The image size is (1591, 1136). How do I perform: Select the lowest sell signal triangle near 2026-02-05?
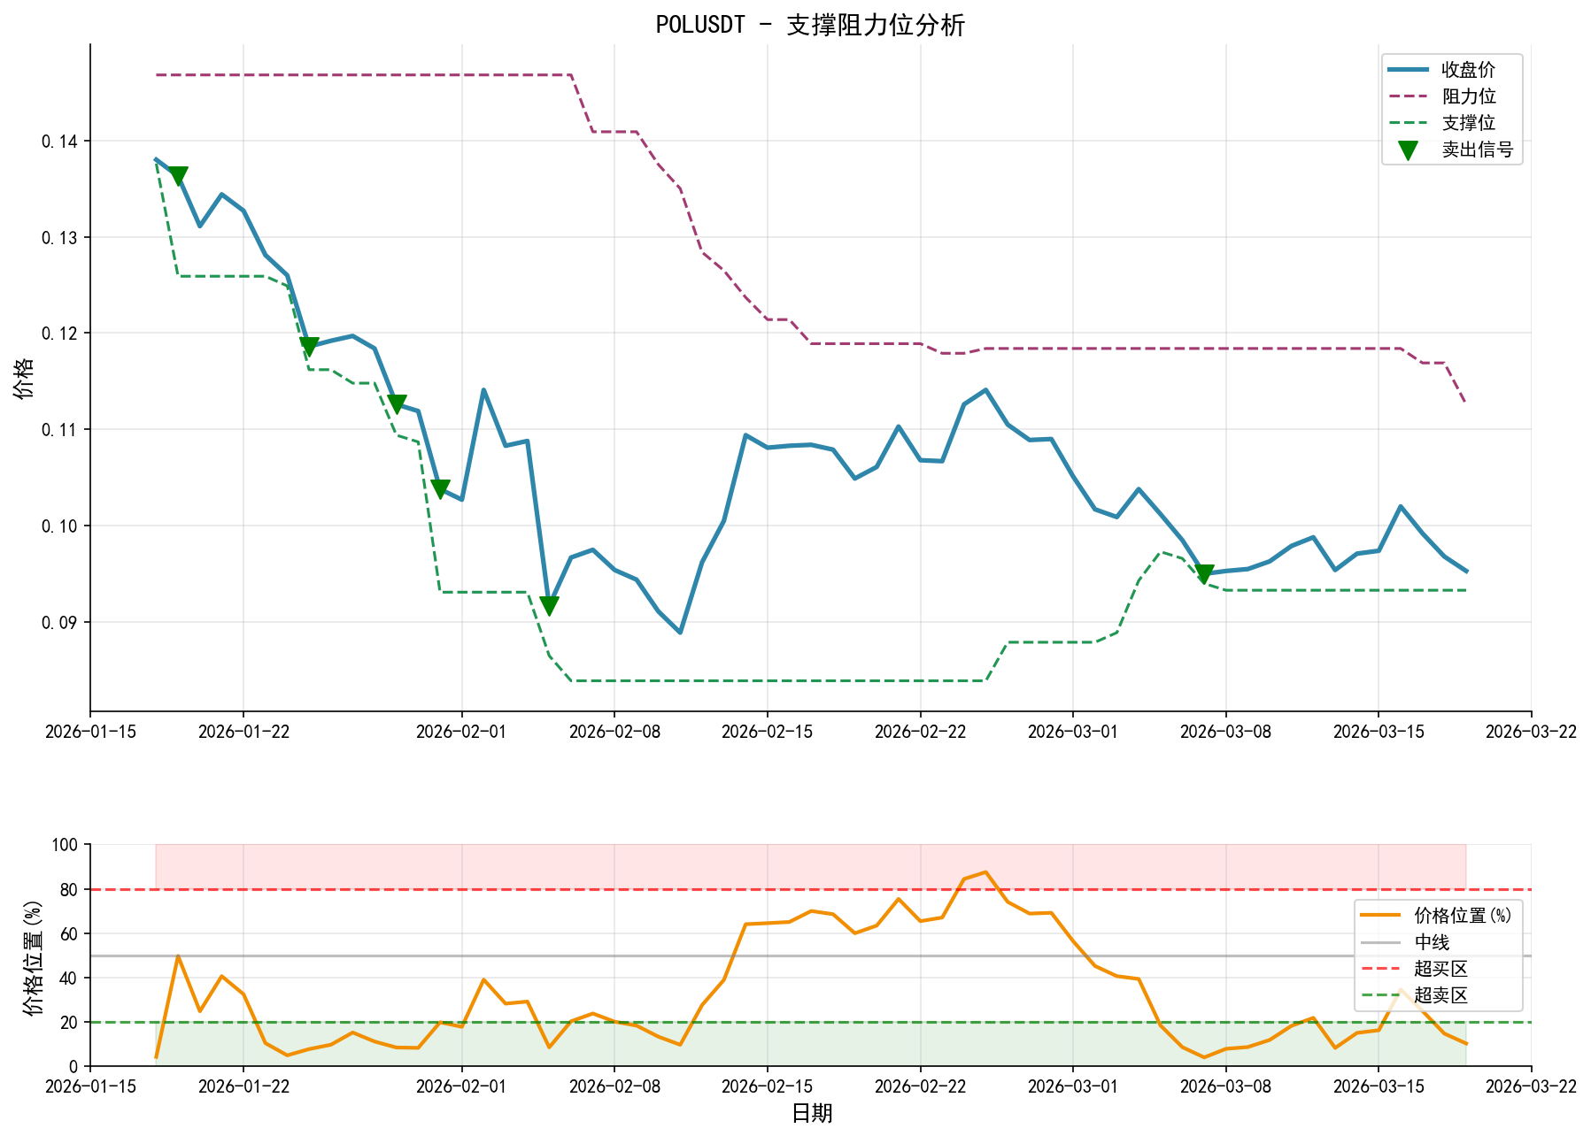(x=549, y=603)
